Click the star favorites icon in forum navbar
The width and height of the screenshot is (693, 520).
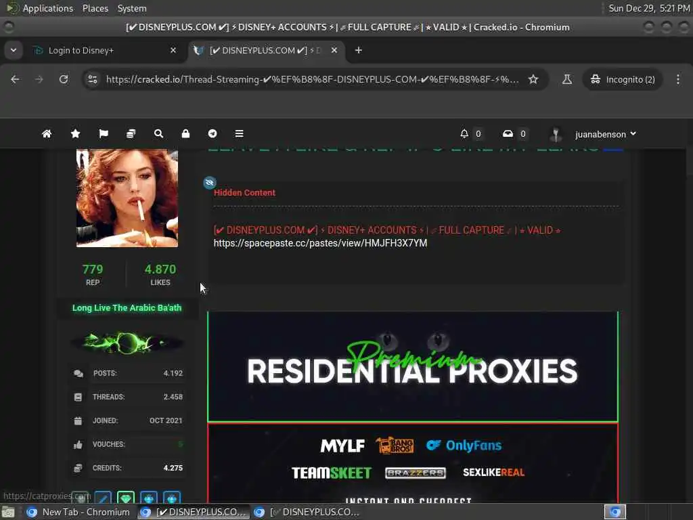coord(75,133)
